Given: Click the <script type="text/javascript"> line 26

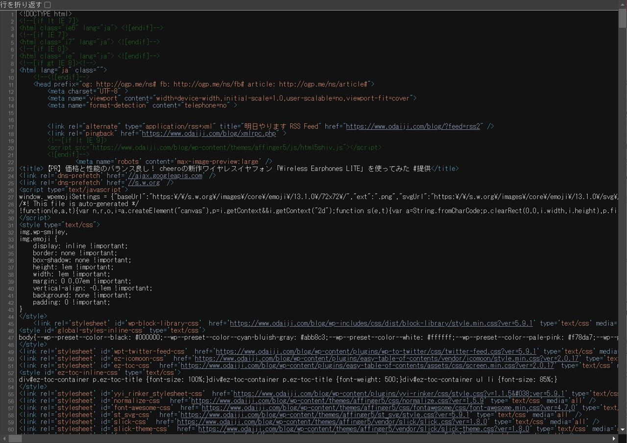Looking at the screenshot, I should point(73,189).
